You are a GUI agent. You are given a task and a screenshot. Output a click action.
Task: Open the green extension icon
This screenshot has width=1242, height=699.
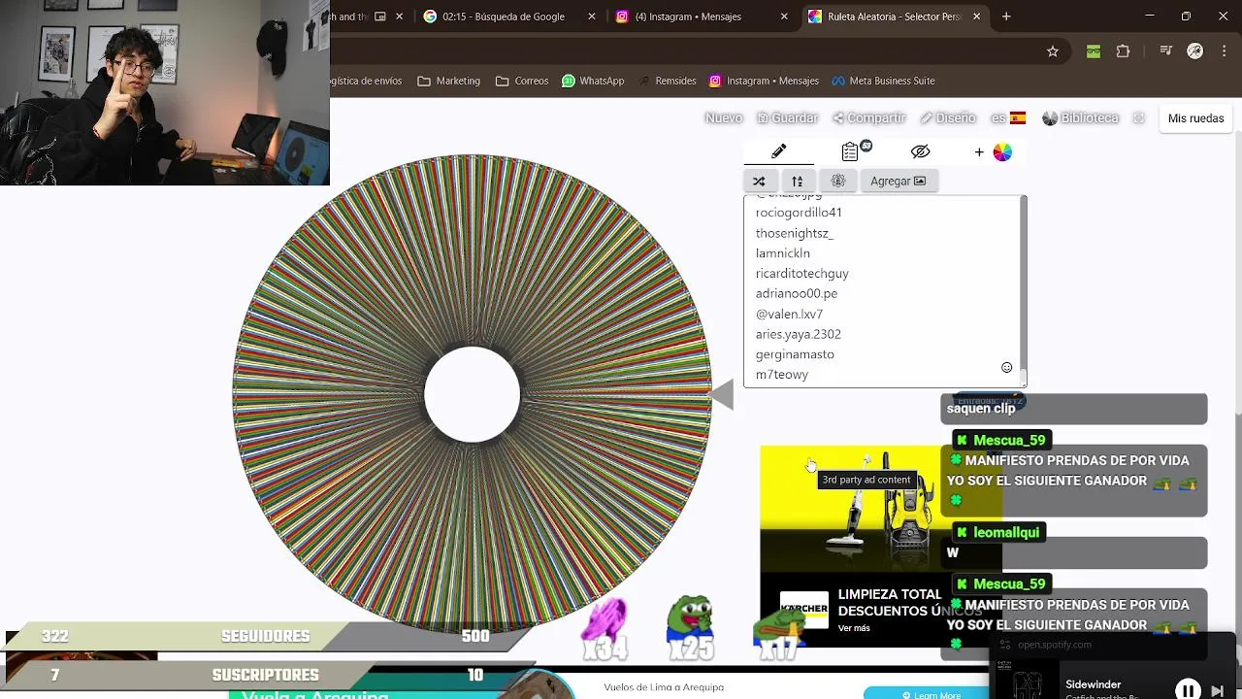(x=1094, y=51)
